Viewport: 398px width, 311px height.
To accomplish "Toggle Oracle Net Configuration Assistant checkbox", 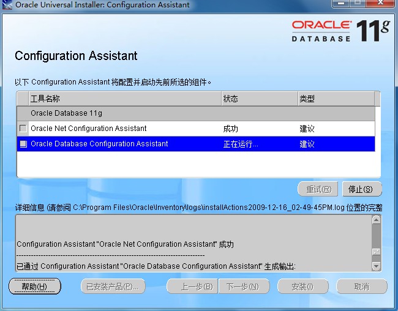I will click(x=23, y=129).
